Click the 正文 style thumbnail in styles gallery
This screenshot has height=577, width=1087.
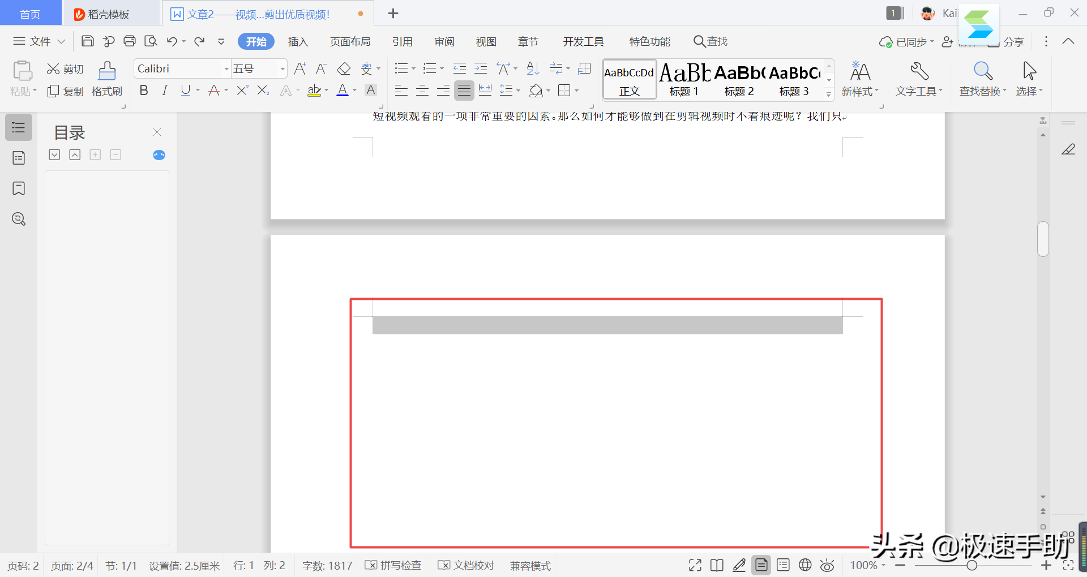pos(629,79)
